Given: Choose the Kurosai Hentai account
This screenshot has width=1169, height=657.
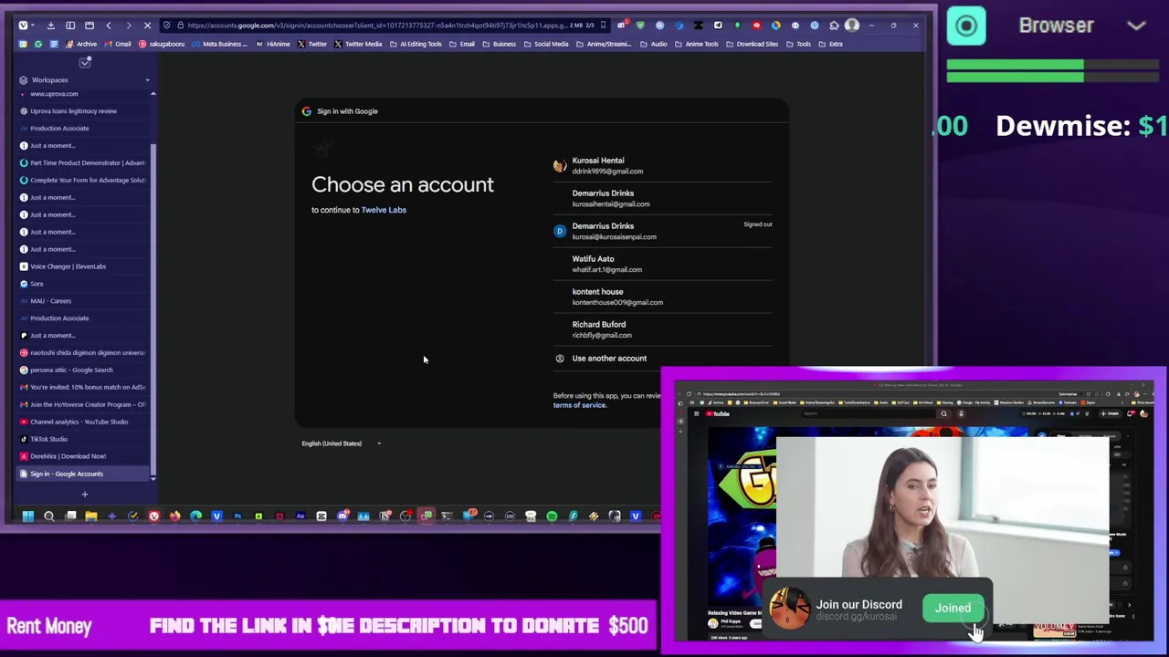Looking at the screenshot, I should [x=662, y=165].
